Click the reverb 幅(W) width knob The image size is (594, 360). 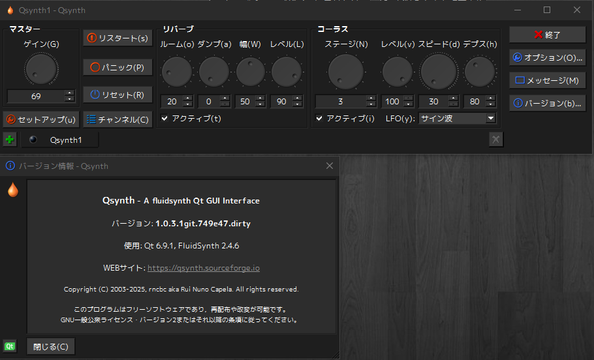point(250,72)
